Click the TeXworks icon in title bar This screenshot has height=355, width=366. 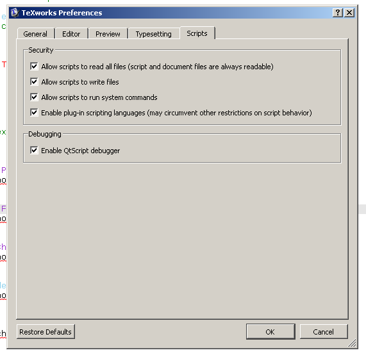click(x=15, y=13)
